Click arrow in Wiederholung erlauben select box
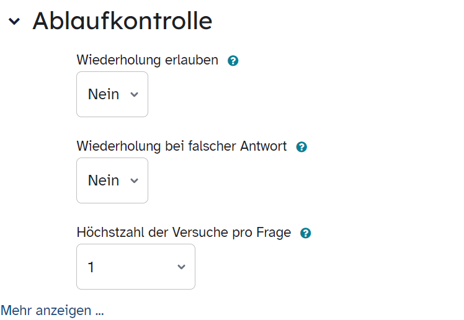Screen dimensions: 464x320 [x=135, y=95]
